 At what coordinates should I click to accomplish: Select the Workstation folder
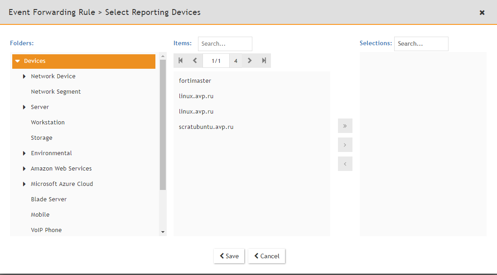coord(48,122)
